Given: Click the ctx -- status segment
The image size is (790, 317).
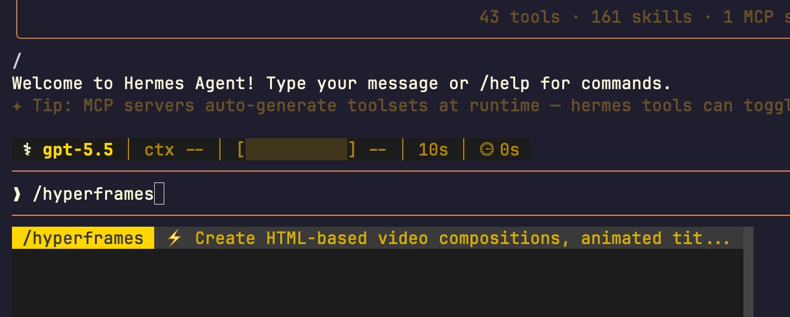Looking at the screenshot, I should tap(174, 150).
